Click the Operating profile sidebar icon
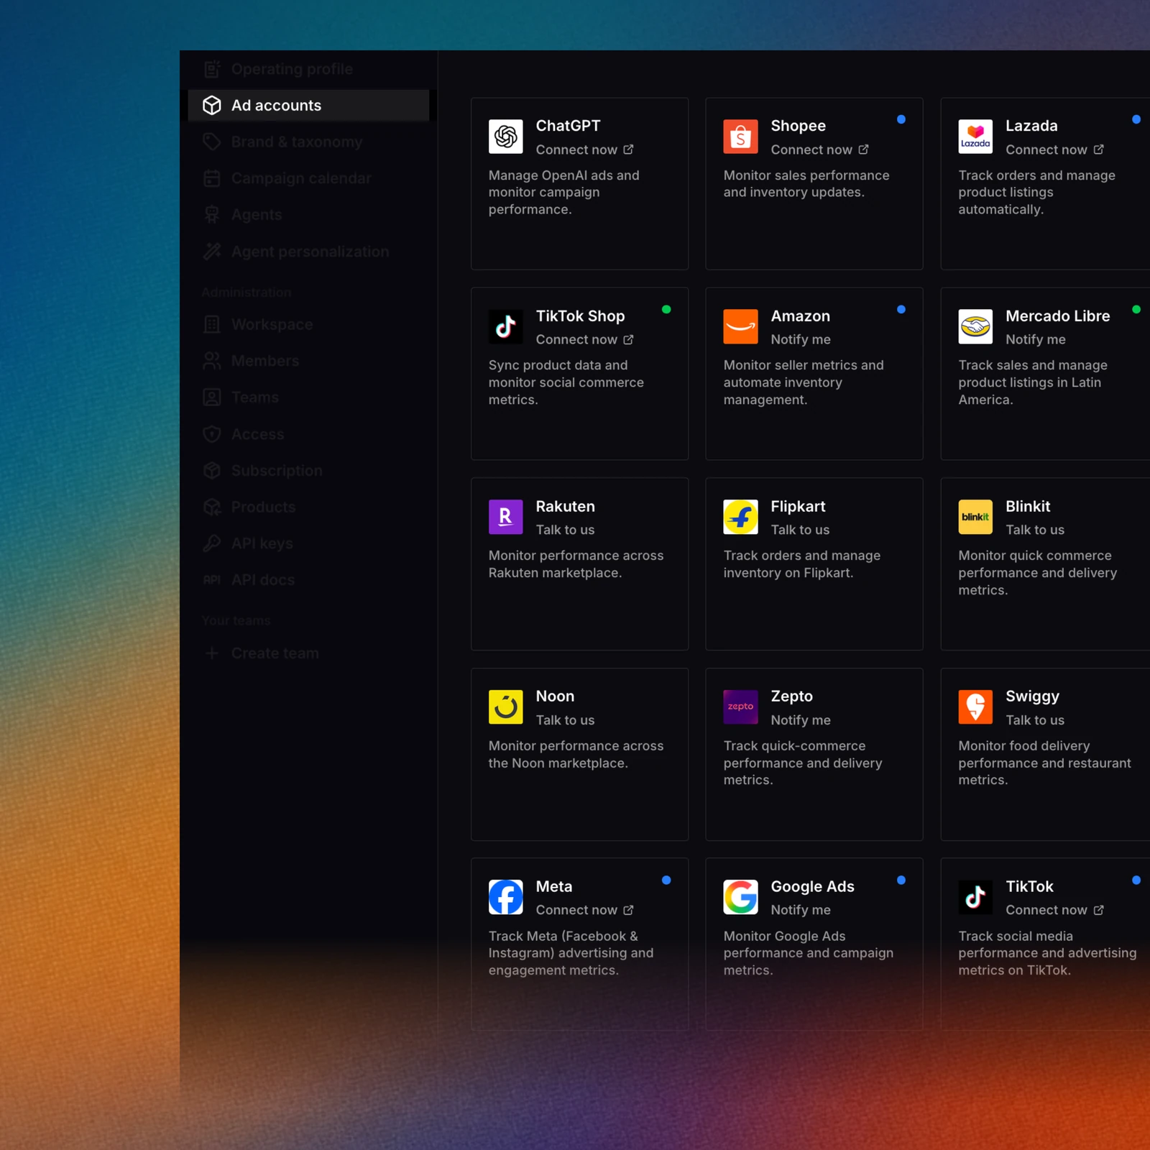This screenshot has width=1150, height=1150. [x=212, y=69]
